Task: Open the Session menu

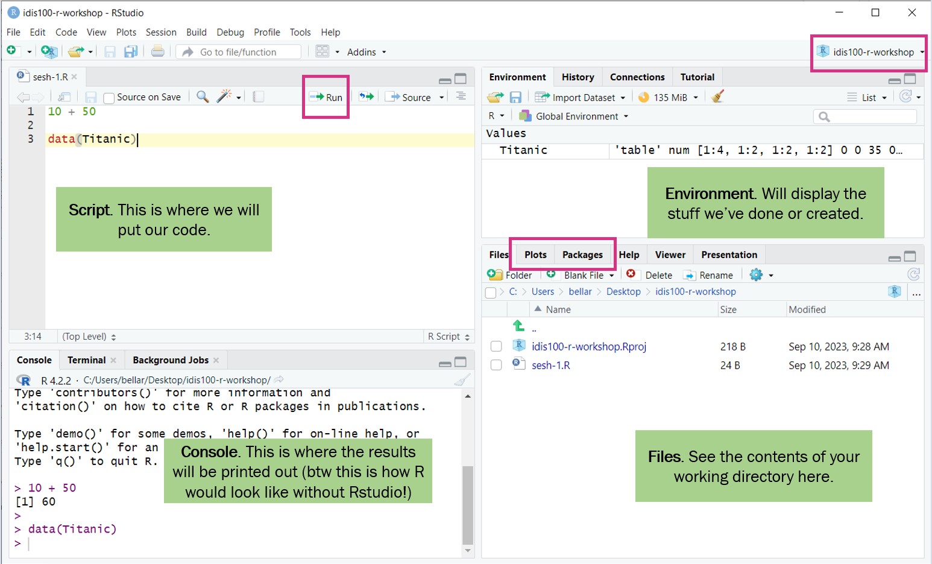Action: 161,32
